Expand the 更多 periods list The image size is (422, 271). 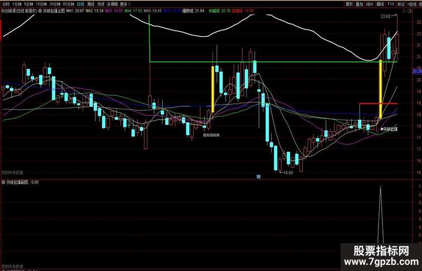click(124, 4)
